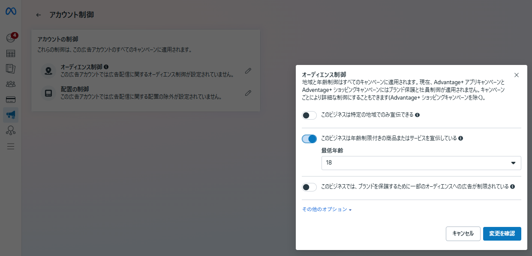Open the billing credit card icon
532x256 pixels.
[x=11, y=100]
